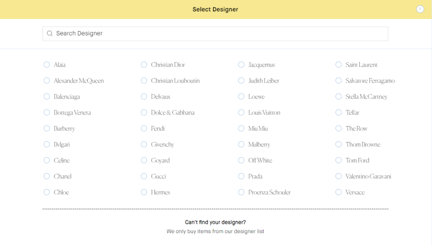Viewport: 432px width, 246px height.
Task: Pick the Fendi radio option
Action: 144,128
